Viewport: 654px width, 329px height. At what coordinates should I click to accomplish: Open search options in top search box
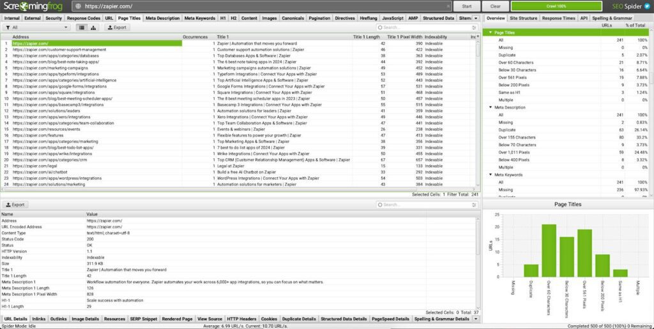pyautogui.click(x=475, y=27)
